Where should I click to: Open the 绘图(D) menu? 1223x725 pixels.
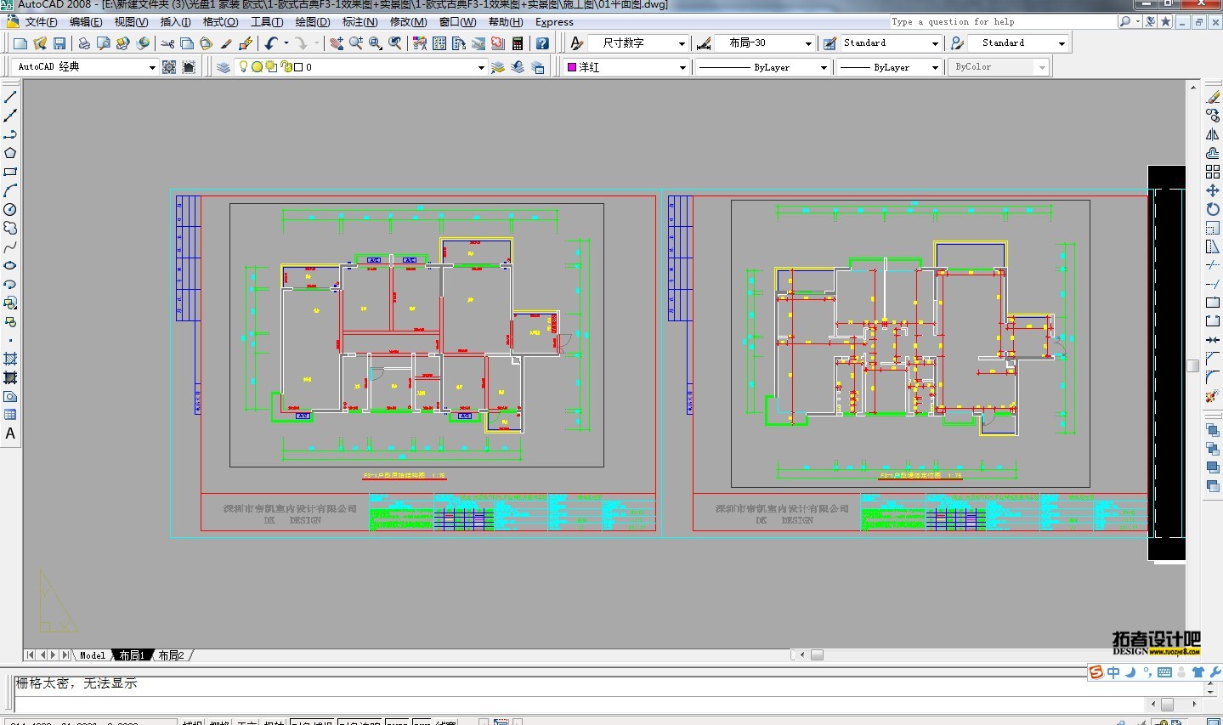[313, 22]
